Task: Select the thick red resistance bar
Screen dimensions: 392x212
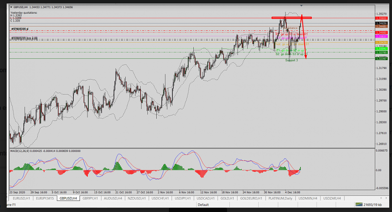Action: [291, 18]
